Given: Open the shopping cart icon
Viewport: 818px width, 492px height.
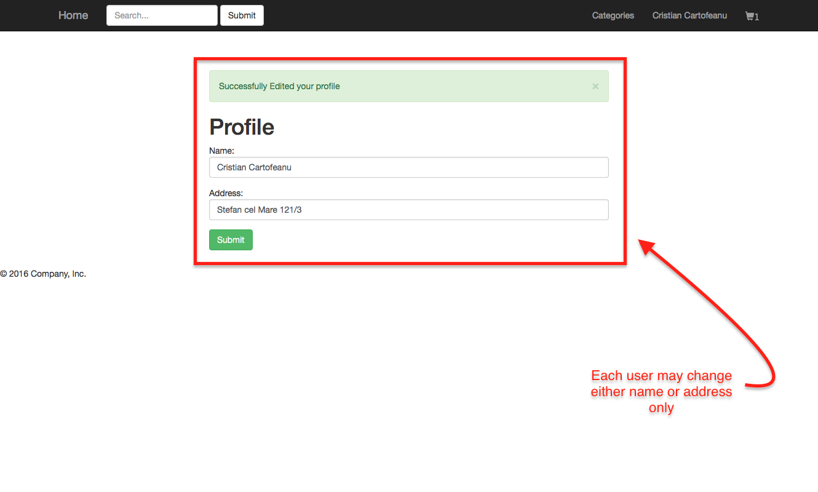Looking at the screenshot, I should click(x=752, y=16).
